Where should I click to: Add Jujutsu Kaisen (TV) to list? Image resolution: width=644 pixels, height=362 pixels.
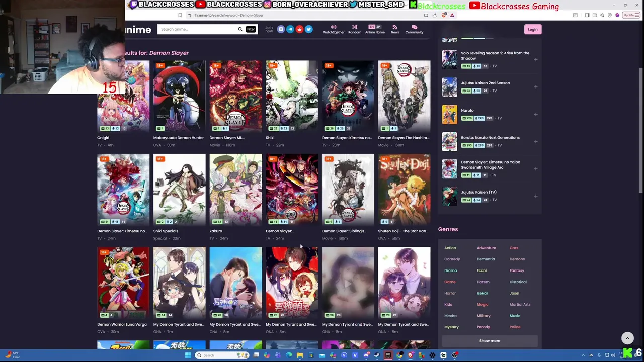pos(535,196)
